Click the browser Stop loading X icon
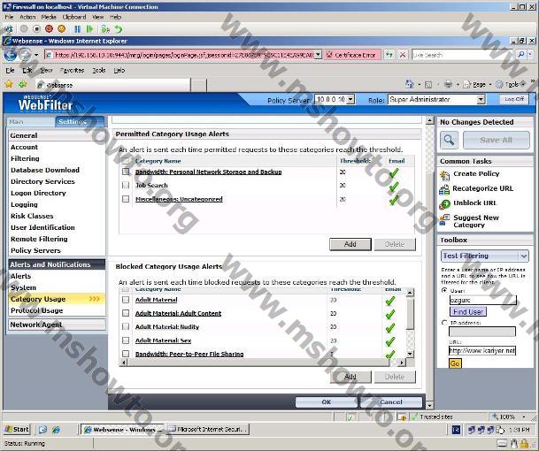The width and height of the screenshot is (539, 451). [403, 55]
